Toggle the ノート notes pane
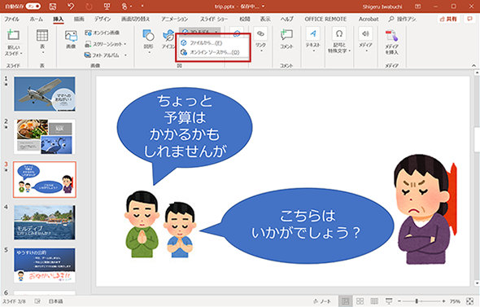 coord(322,301)
